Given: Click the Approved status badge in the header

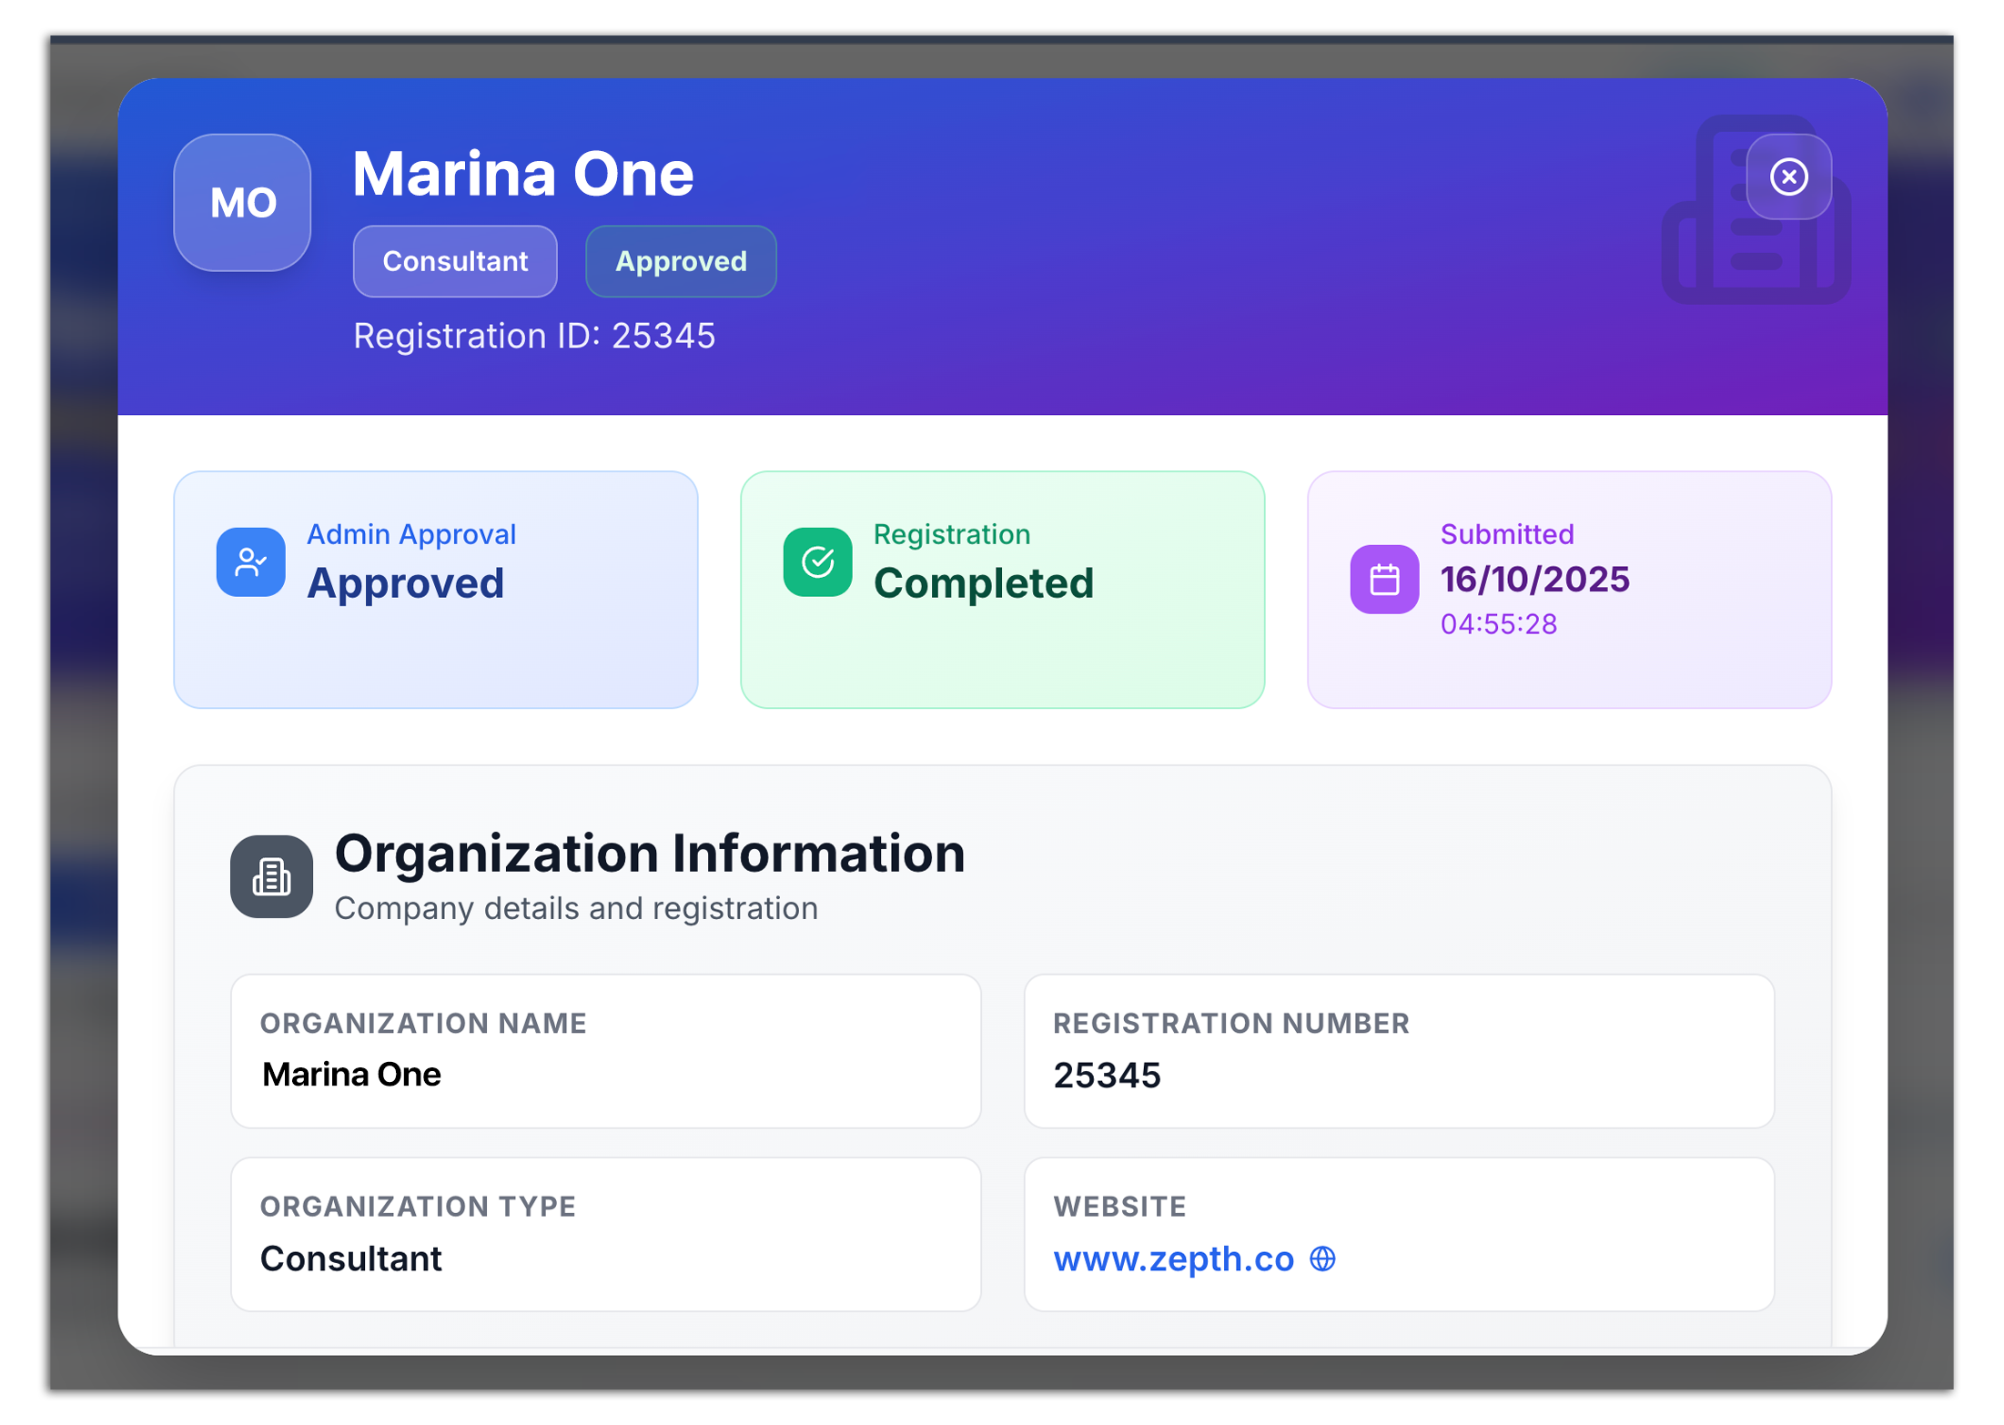Looking at the screenshot, I should (x=680, y=261).
